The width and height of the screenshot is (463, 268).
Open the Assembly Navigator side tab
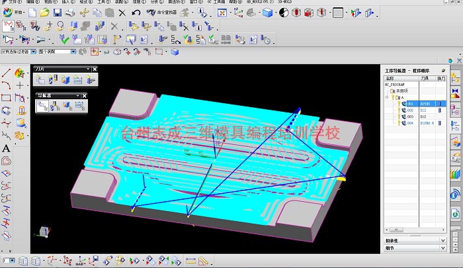pos(455,77)
